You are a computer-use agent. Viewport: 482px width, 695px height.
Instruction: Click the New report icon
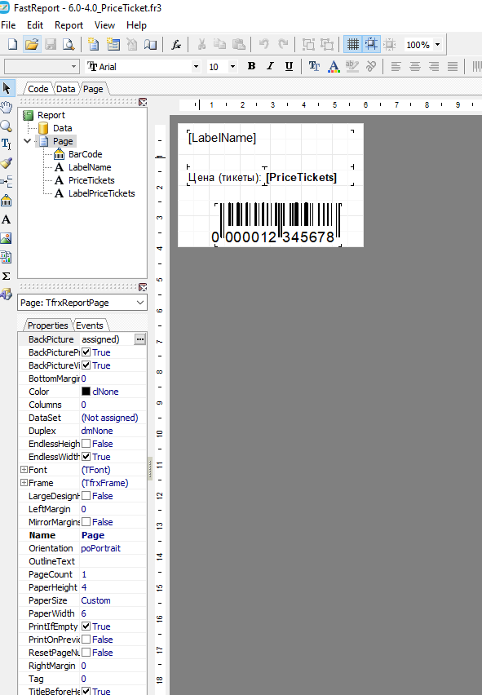(x=13, y=44)
